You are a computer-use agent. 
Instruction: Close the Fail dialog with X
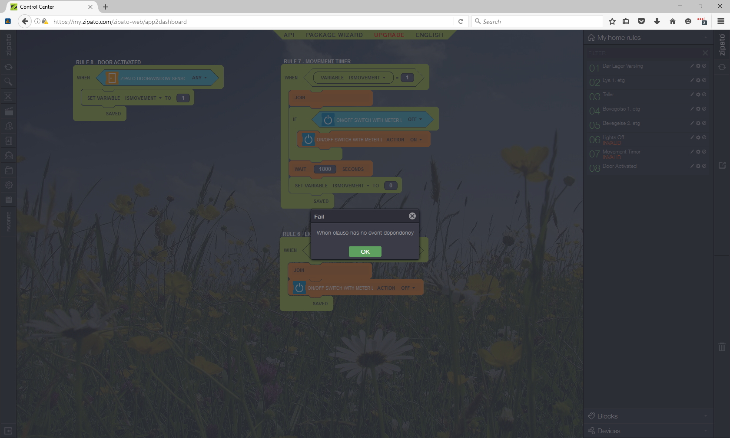coord(412,216)
